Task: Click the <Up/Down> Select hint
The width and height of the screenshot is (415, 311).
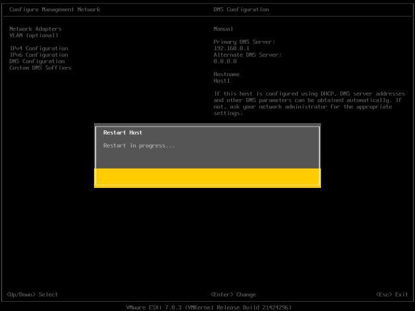Action: point(32,294)
